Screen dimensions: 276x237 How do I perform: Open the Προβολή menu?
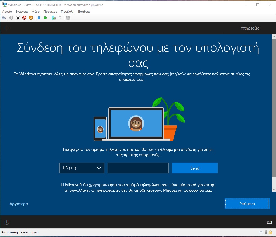click(68, 12)
